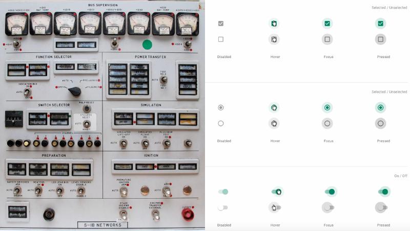Image resolution: width=410 pixels, height=231 pixels.
Task: Turn on the off switch in Pressed column
Action: tap(381, 207)
